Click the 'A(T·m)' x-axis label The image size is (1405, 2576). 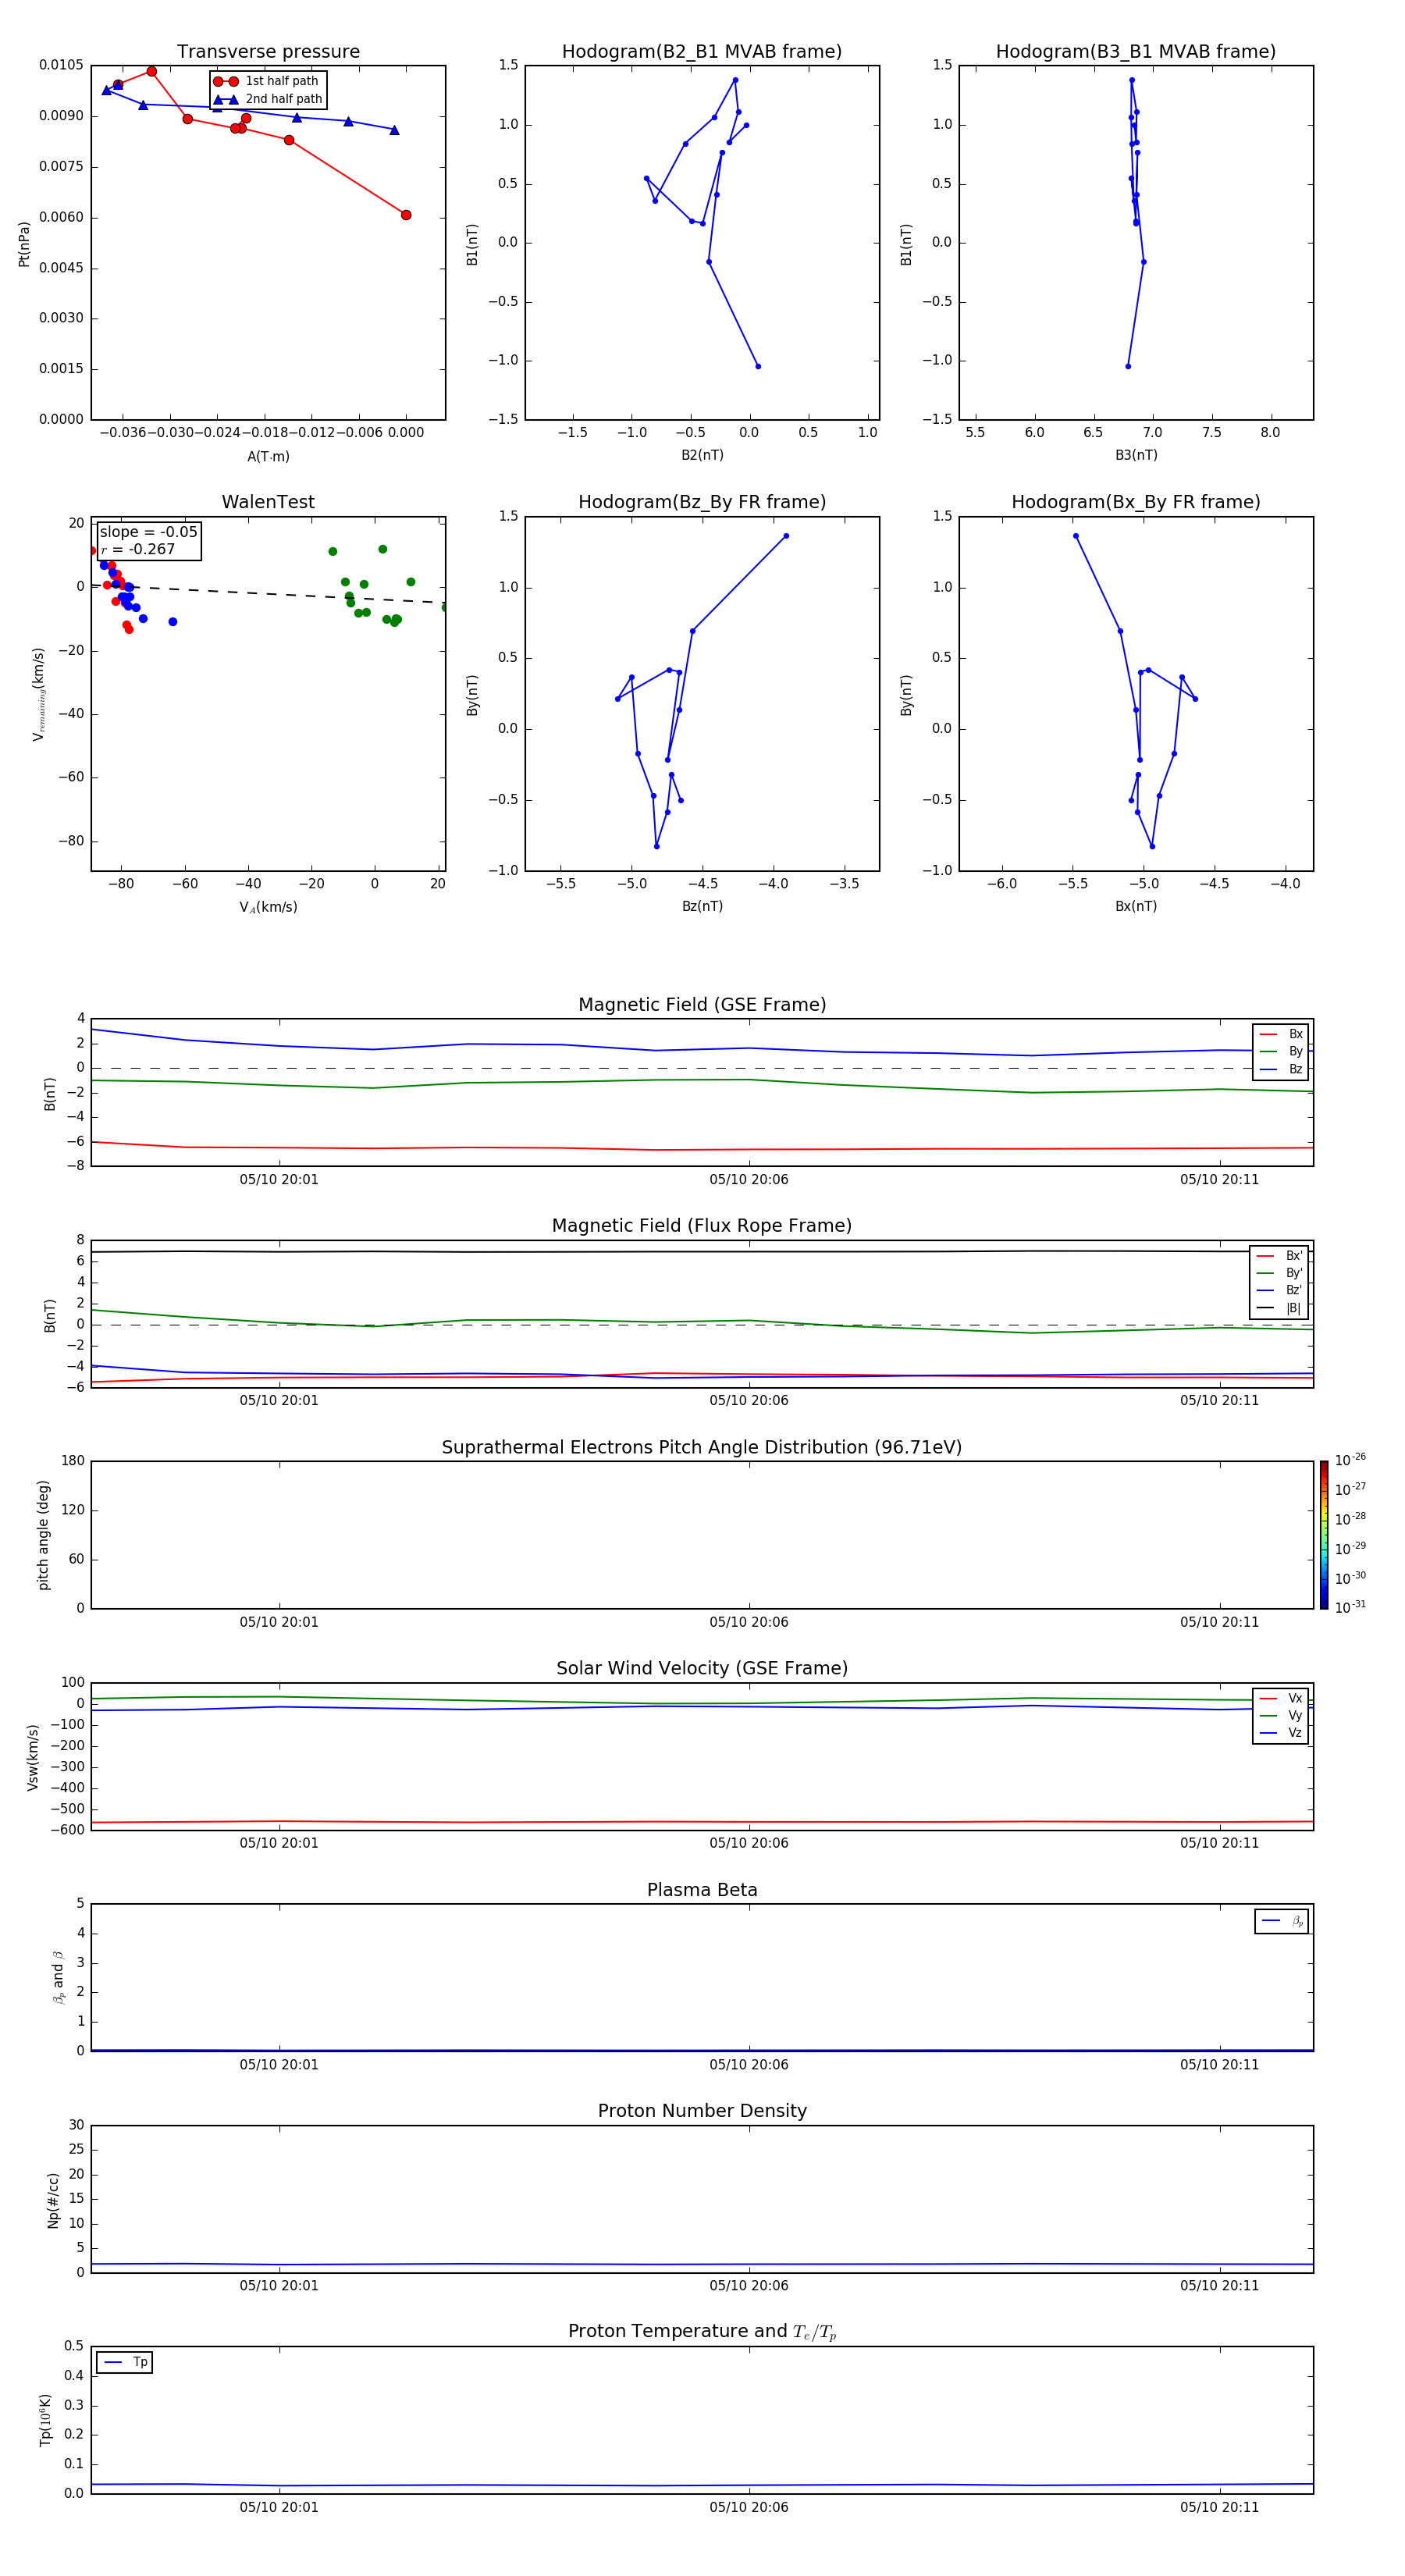click(x=268, y=457)
